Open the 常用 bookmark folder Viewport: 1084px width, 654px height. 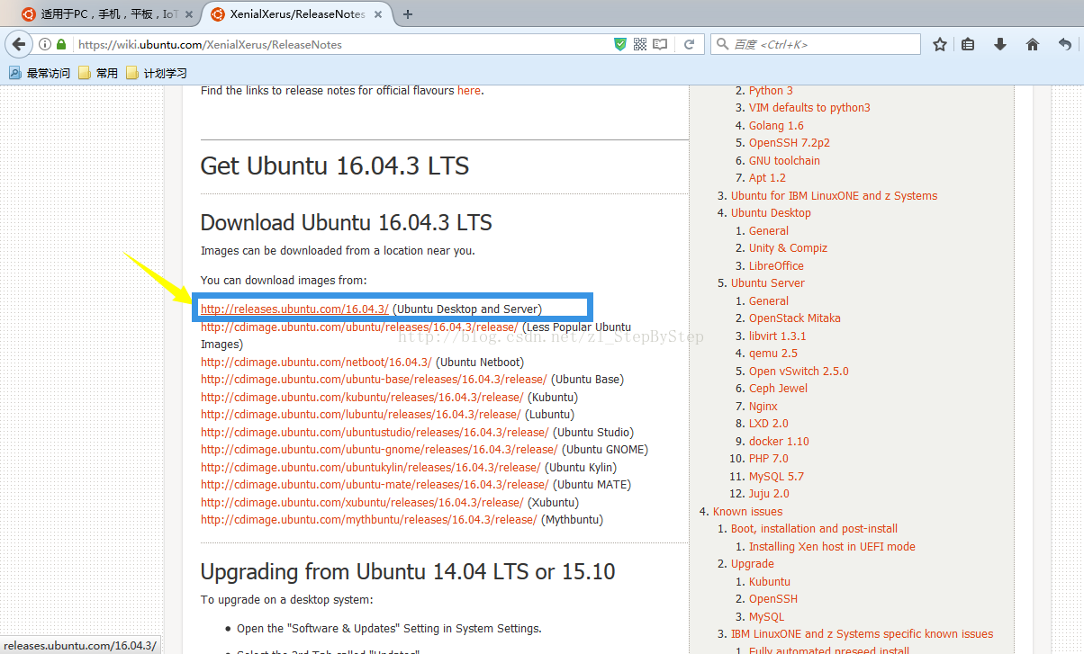98,73
